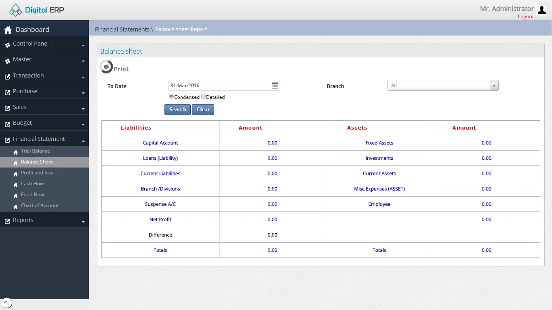Open Trial Balance in the sidebar
Image resolution: width=552 pixels, height=310 pixels.
[36, 151]
